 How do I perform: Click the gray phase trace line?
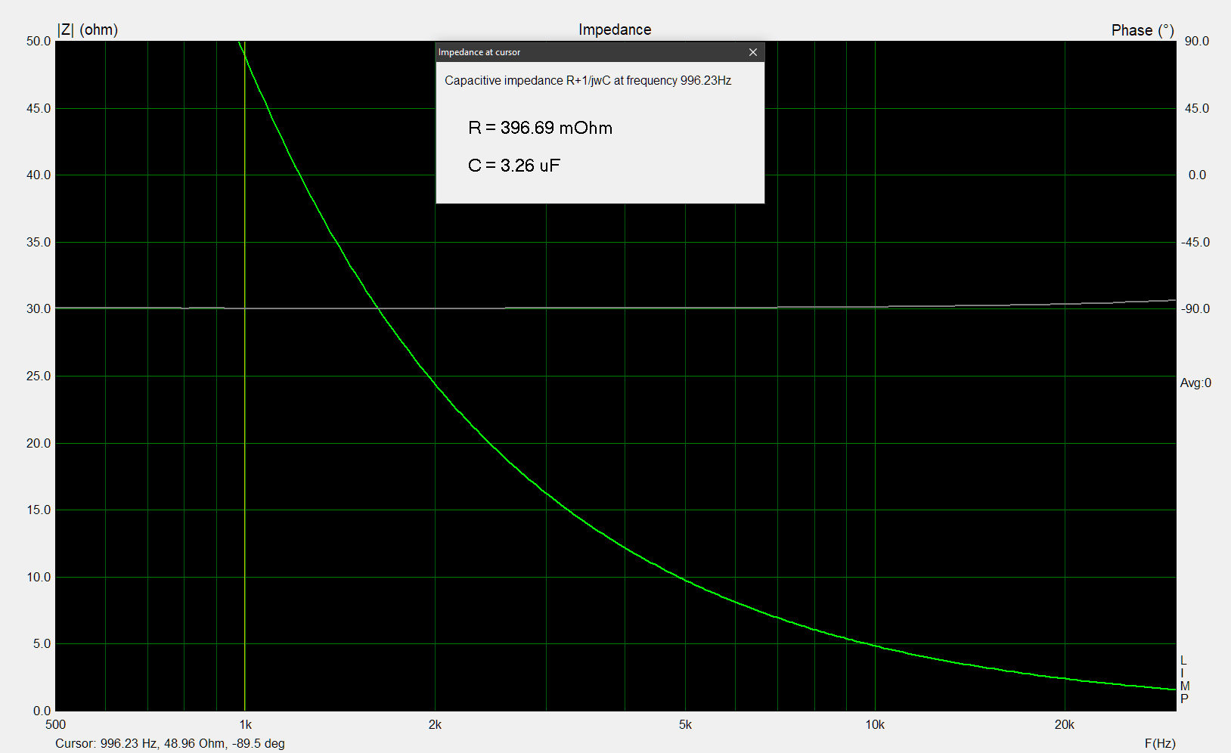tap(605, 308)
